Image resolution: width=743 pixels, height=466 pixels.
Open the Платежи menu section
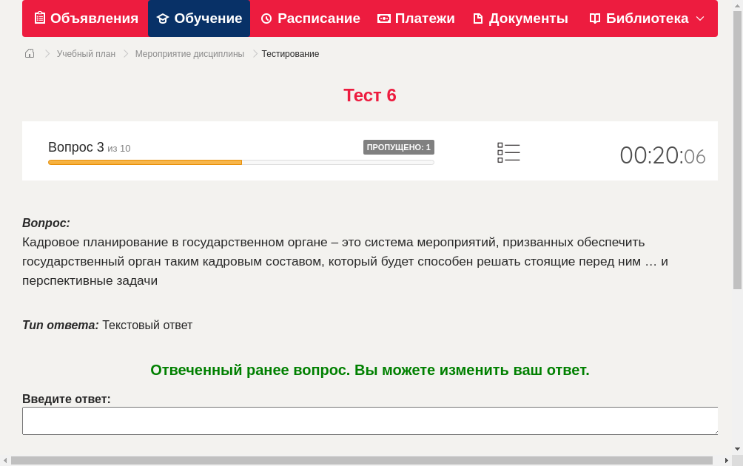pos(416,18)
